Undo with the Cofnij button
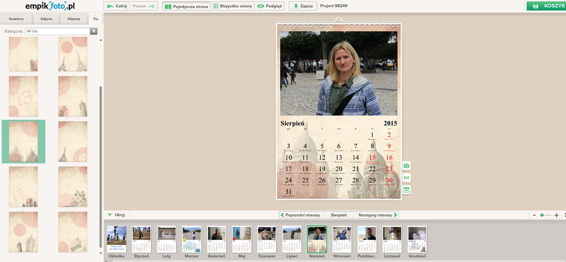The image size is (566, 262). pos(117,6)
